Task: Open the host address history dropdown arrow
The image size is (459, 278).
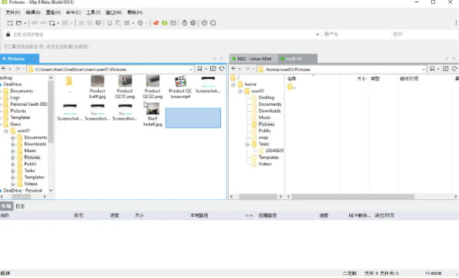Action: pos(318,35)
